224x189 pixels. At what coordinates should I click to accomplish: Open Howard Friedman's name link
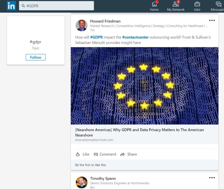(105, 21)
